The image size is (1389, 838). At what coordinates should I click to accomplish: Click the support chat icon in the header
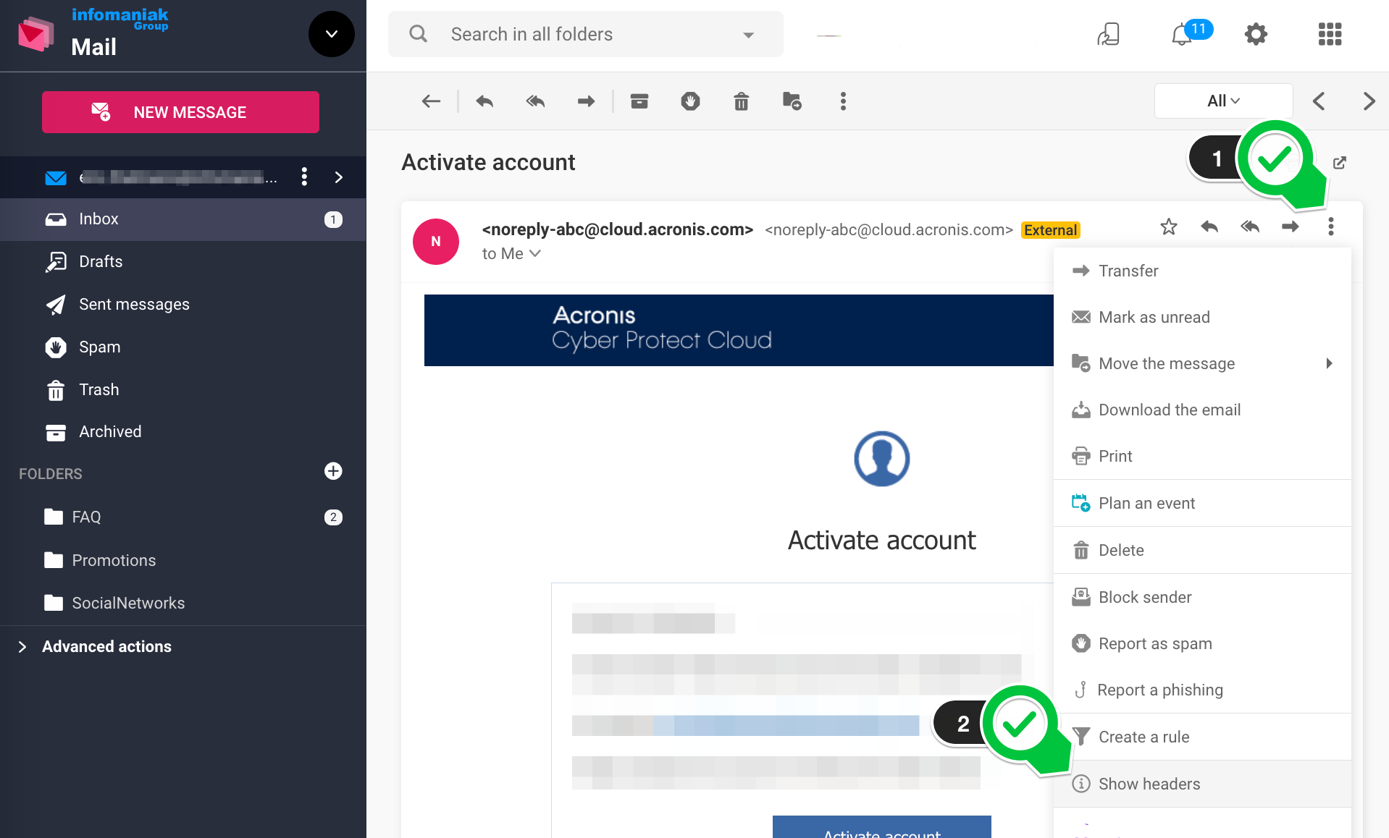coord(1108,34)
